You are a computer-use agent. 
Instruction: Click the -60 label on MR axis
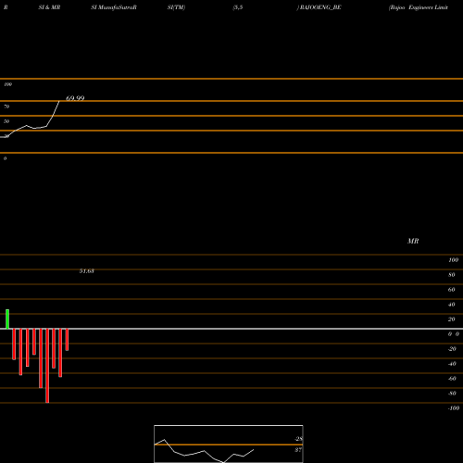(x=452, y=379)
